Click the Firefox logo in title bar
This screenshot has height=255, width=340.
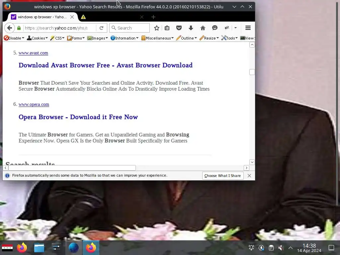tap(7, 7)
